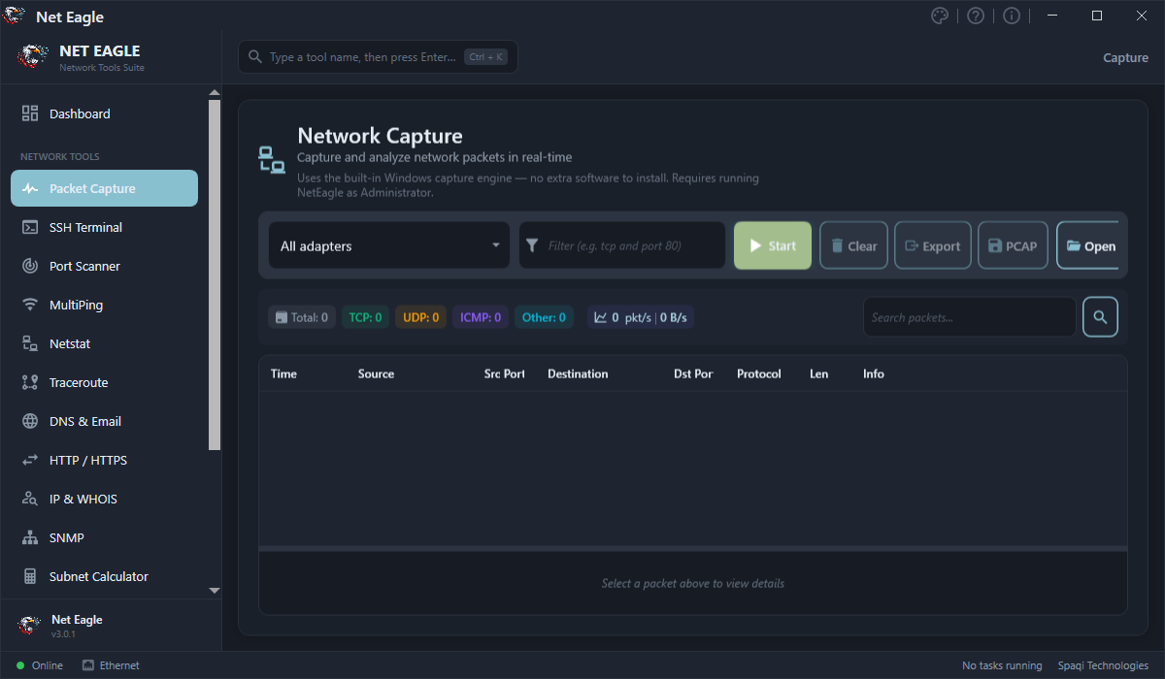The image size is (1165, 679).
Task: Toggle the UDP: 0 protocol badge
Action: point(420,317)
